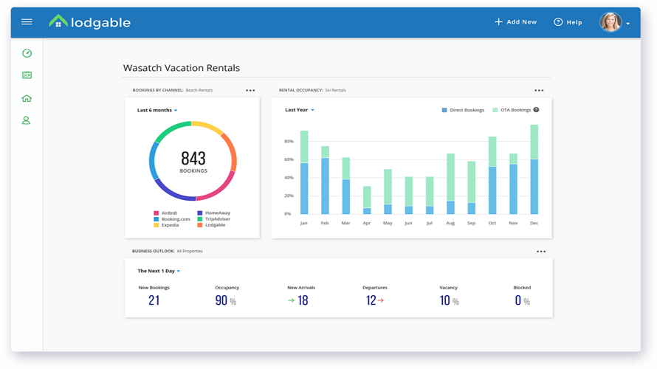Click the Jan occupancy bar
The width and height of the screenshot is (657, 369).
304,172
